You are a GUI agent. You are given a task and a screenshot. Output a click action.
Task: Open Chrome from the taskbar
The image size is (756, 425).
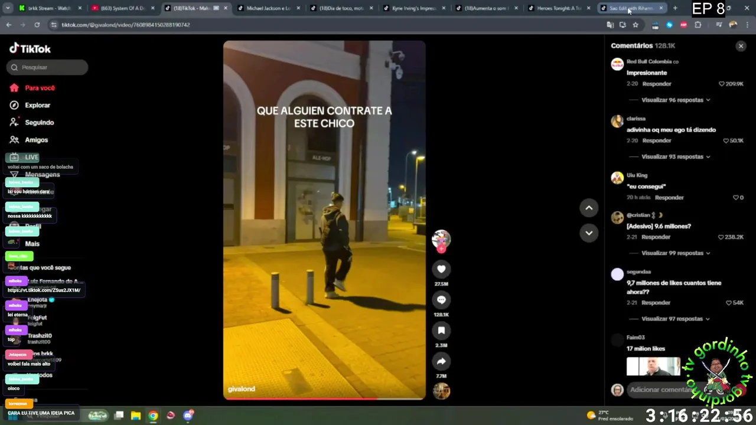pos(153,416)
